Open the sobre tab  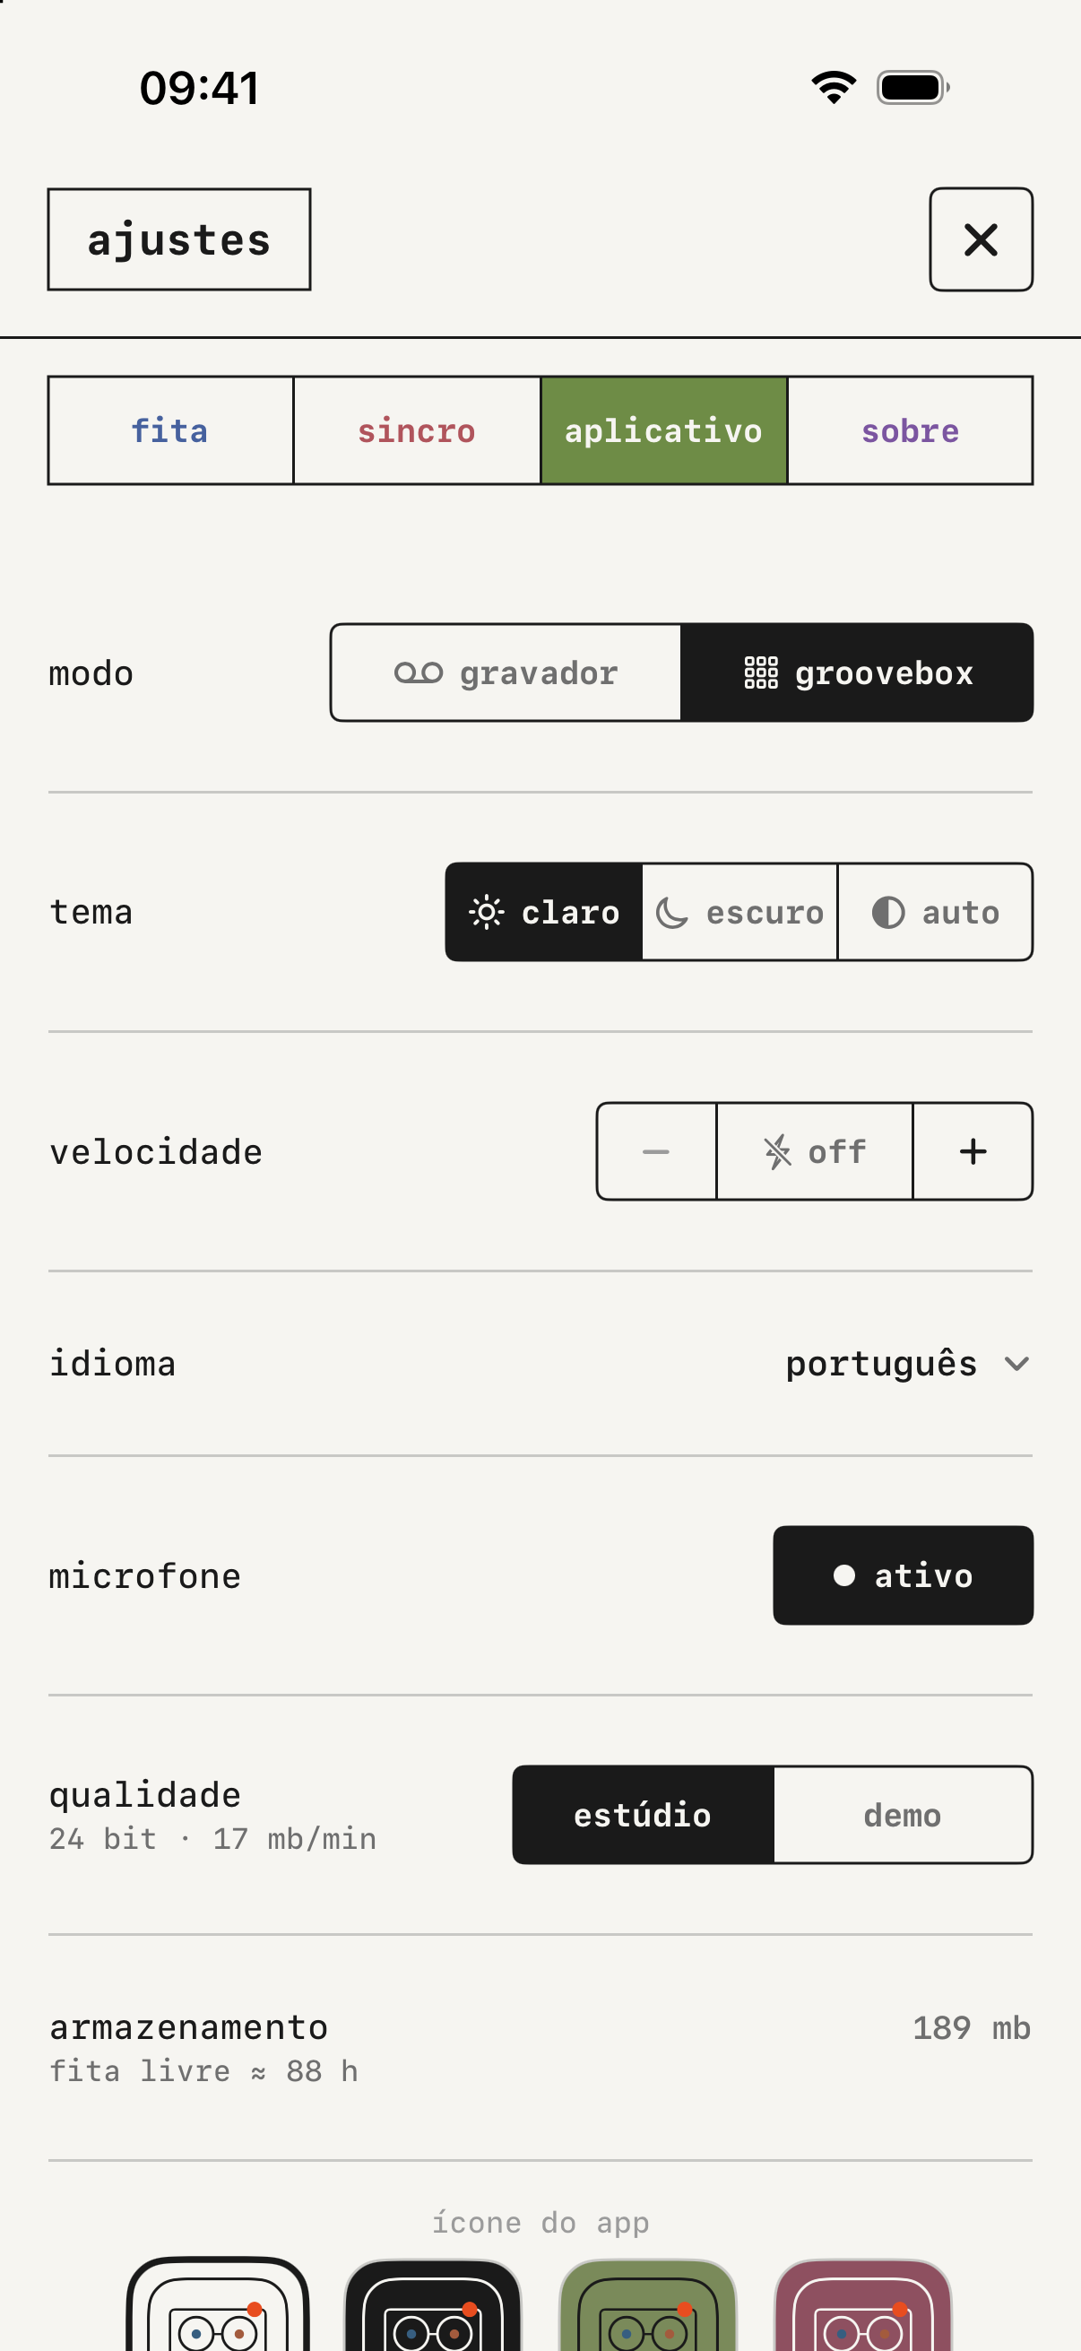tap(911, 429)
